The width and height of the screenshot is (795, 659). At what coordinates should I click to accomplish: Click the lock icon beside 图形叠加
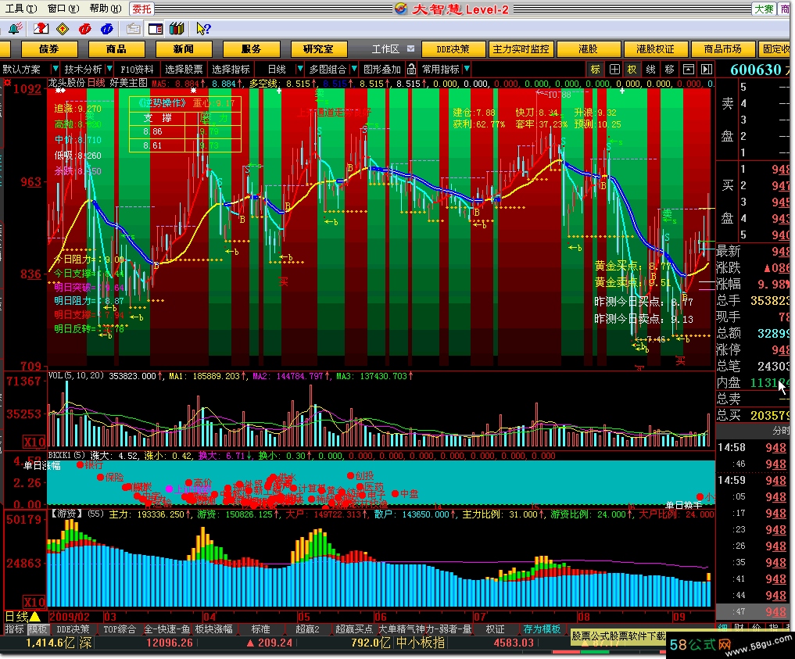point(412,69)
